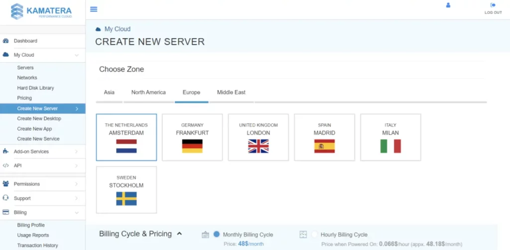
Task: Collapse Billing Cycle & Pricing section
Action: pyautogui.click(x=179, y=234)
